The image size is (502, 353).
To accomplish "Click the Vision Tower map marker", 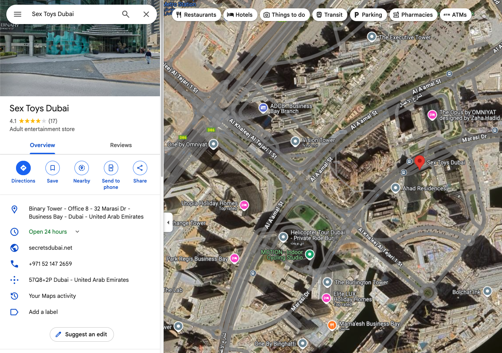I will click(x=295, y=141).
